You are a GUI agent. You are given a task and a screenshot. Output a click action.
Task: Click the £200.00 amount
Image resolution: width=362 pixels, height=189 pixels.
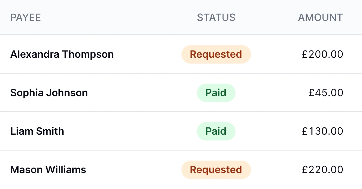(323, 54)
